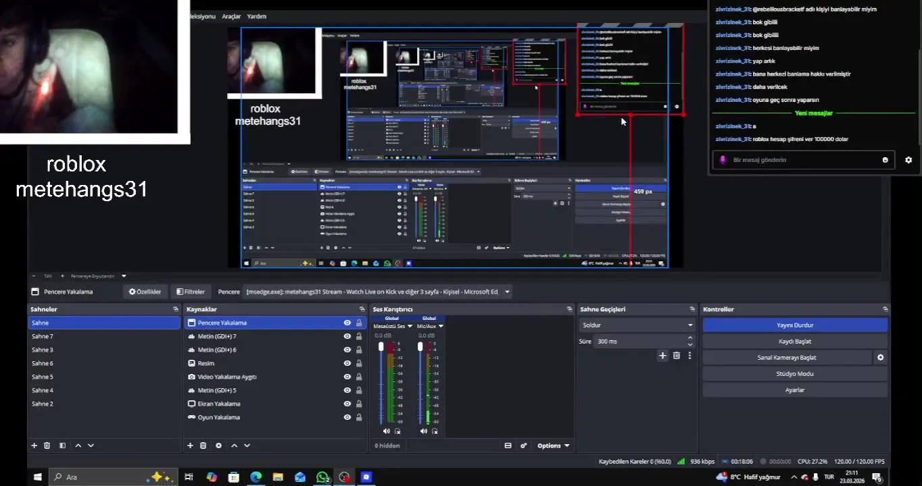922x486 pixels.
Task: Mute Mic/Aux speaker icon
Action: pos(424,431)
